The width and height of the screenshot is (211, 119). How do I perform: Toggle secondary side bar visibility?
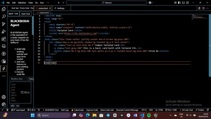tap(187, 3)
